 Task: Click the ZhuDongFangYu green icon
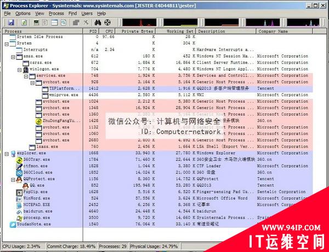tap(38, 121)
